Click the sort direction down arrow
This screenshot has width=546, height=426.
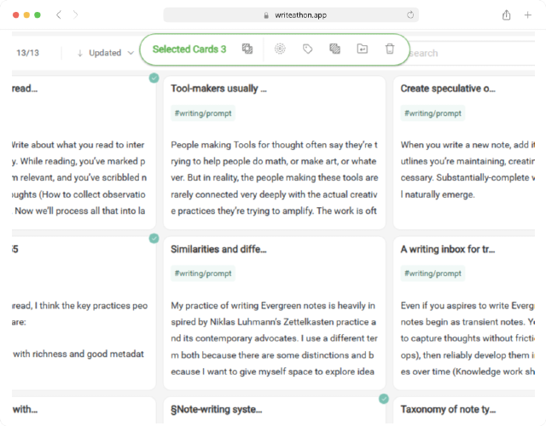pyautogui.click(x=79, y=53)
